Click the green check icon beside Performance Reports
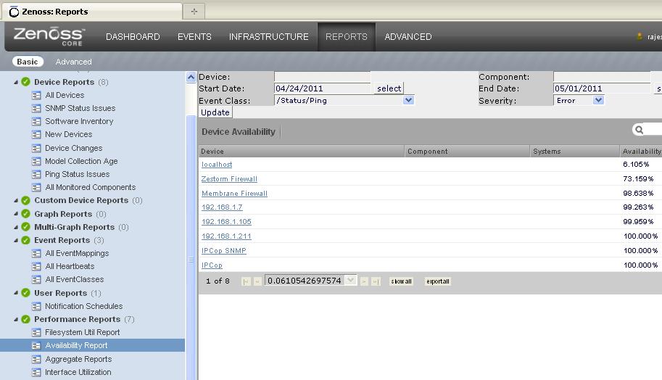Image resolution: width=662 pixels, height=380 pixels. (x=25, y=319)
